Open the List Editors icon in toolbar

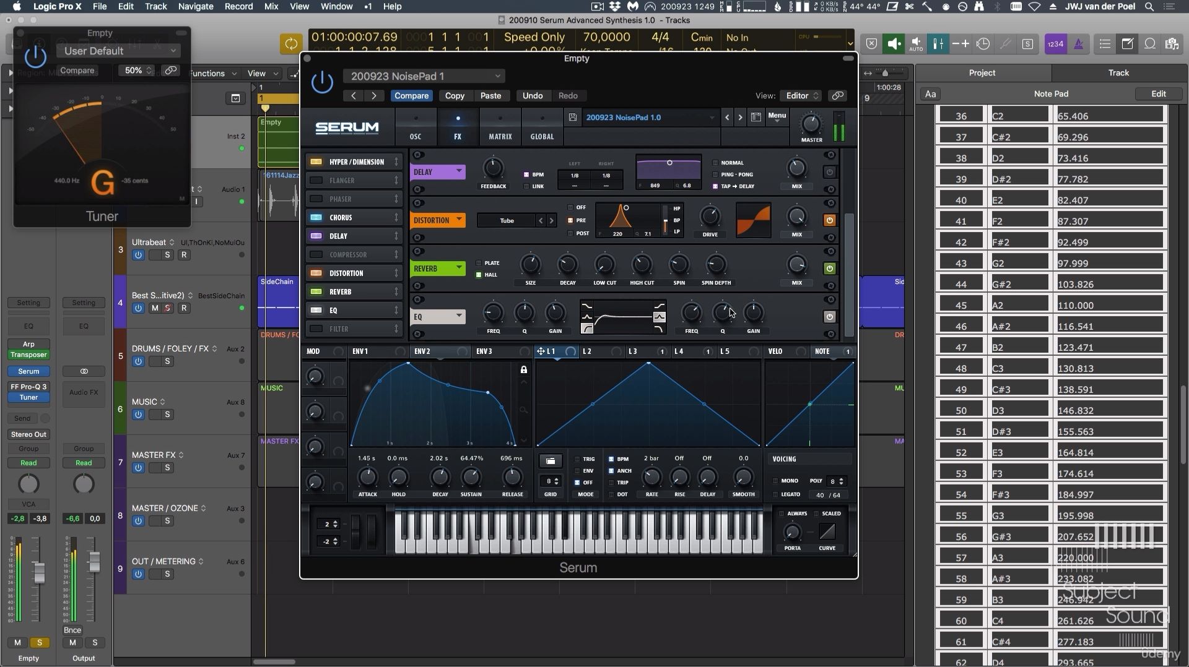click(1105, 44)
